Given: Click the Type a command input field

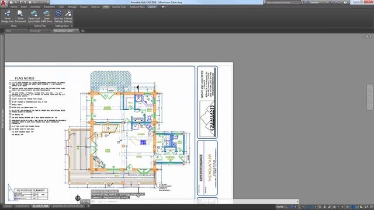Looking at the screenshot, I should [193, 201].
